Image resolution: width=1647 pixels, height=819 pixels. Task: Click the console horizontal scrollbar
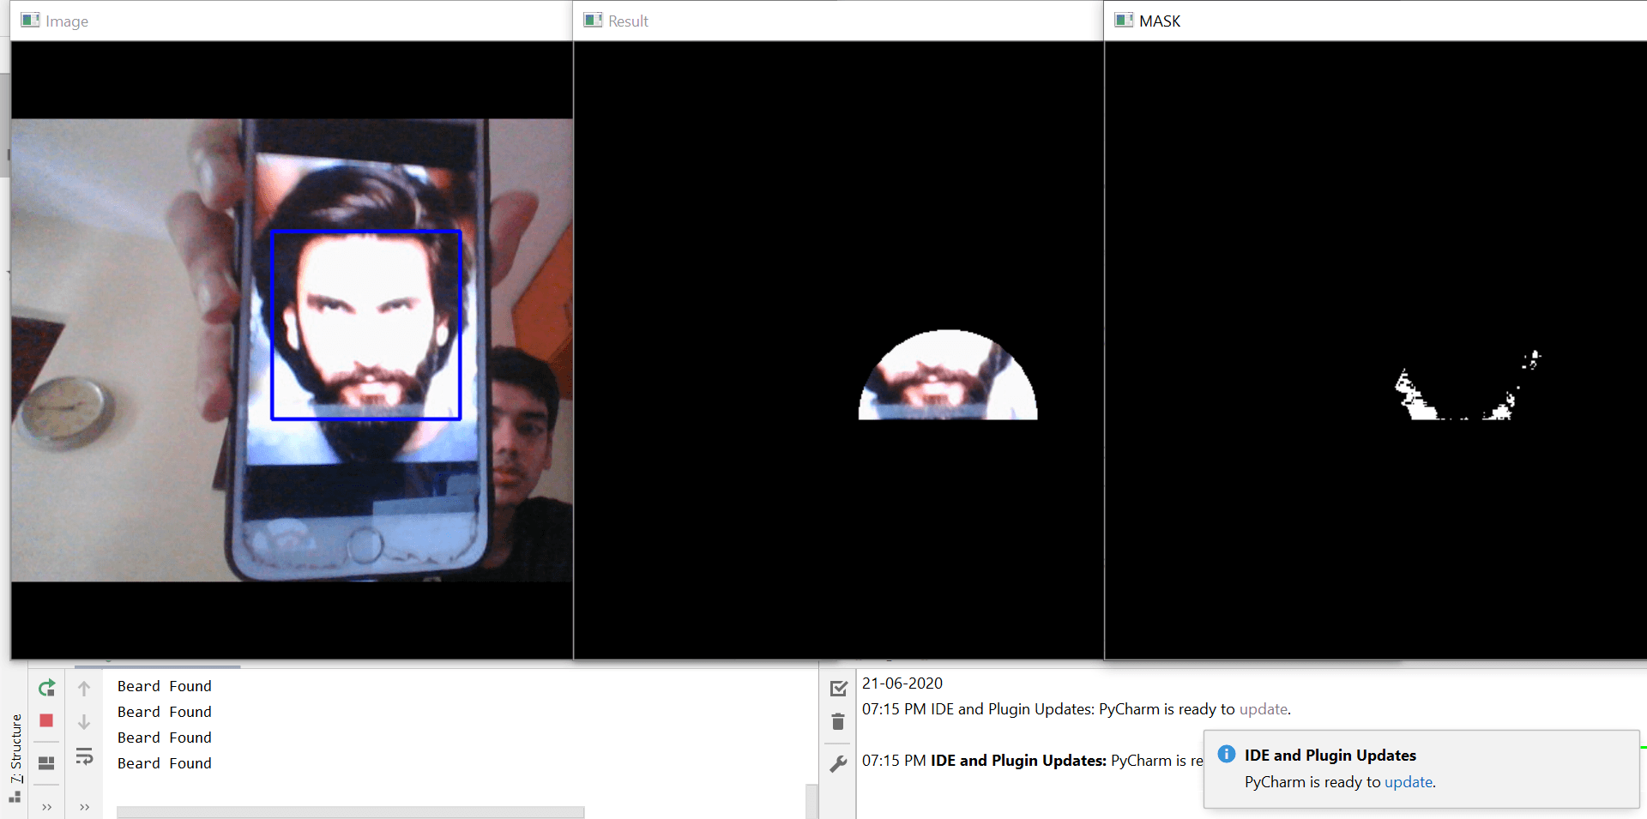pos(350,812)
